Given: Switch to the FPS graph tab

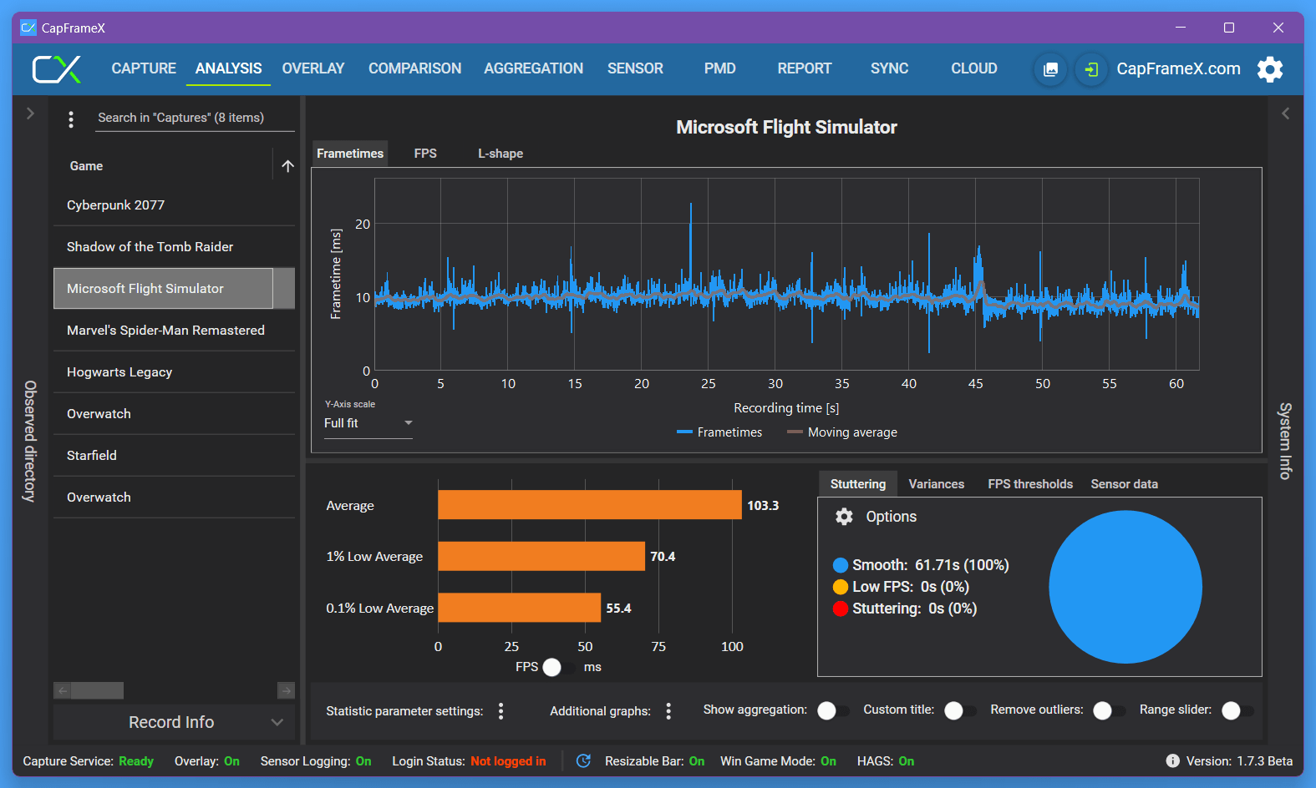Looking at the screenshot, I should point(425,154).
